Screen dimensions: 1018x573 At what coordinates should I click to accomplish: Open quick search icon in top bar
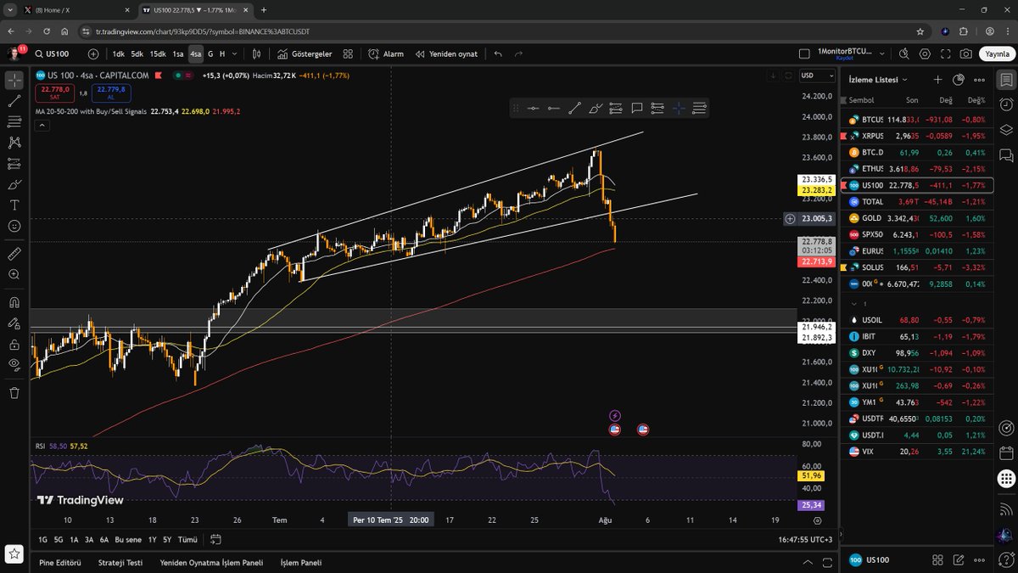tap(905, 53)
